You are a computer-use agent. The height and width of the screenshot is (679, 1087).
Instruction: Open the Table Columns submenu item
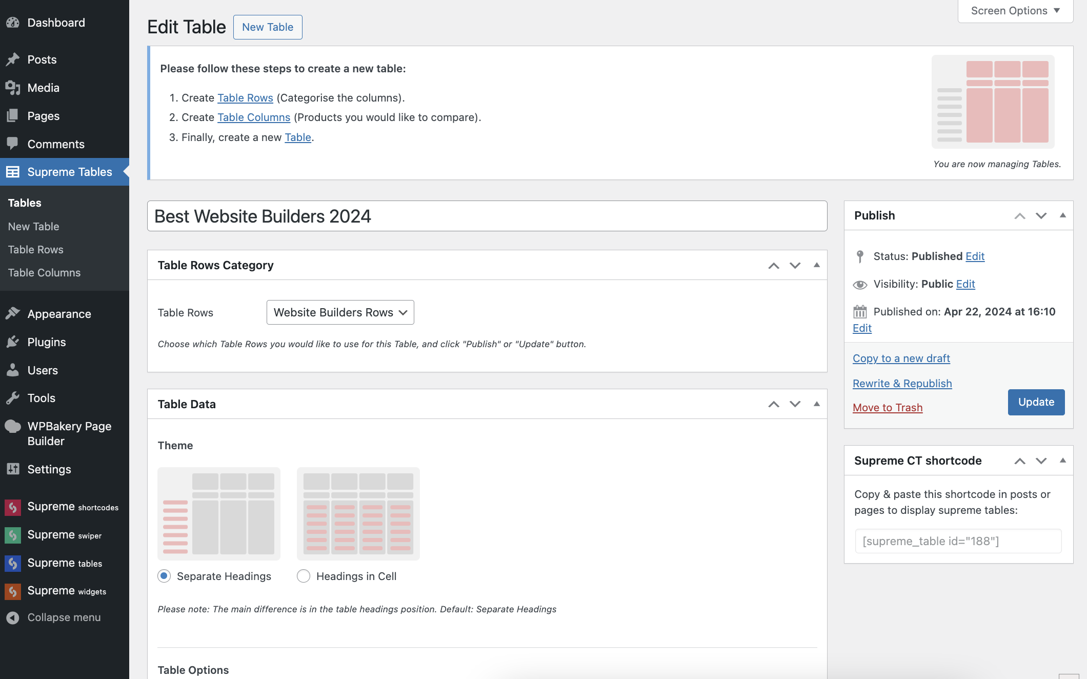[x=44, y=273]
